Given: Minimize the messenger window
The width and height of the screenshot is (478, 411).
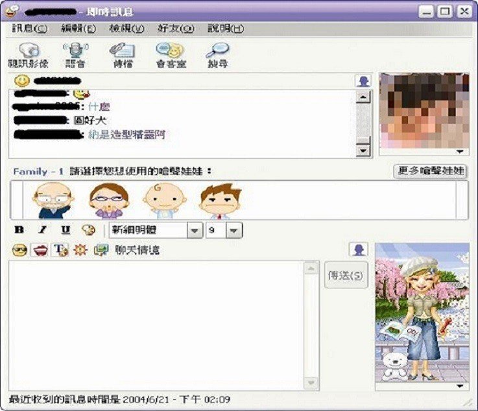Looking at the screenshot, I should [425, 12].
